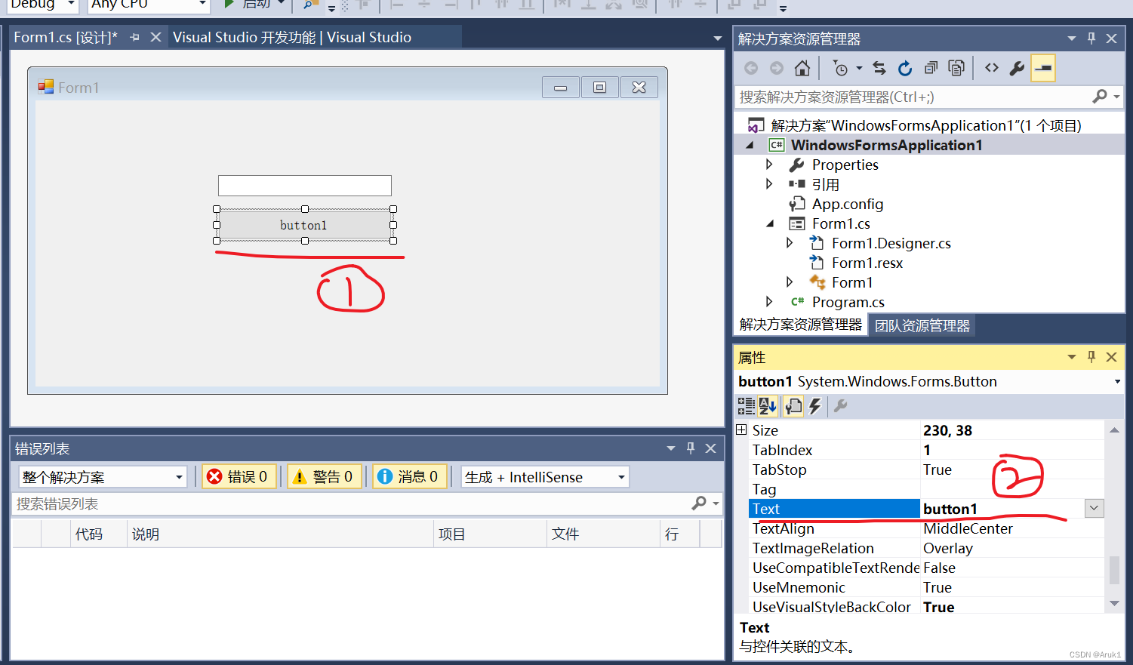Click Sync with Active Document in Solution Explorer

878,67
